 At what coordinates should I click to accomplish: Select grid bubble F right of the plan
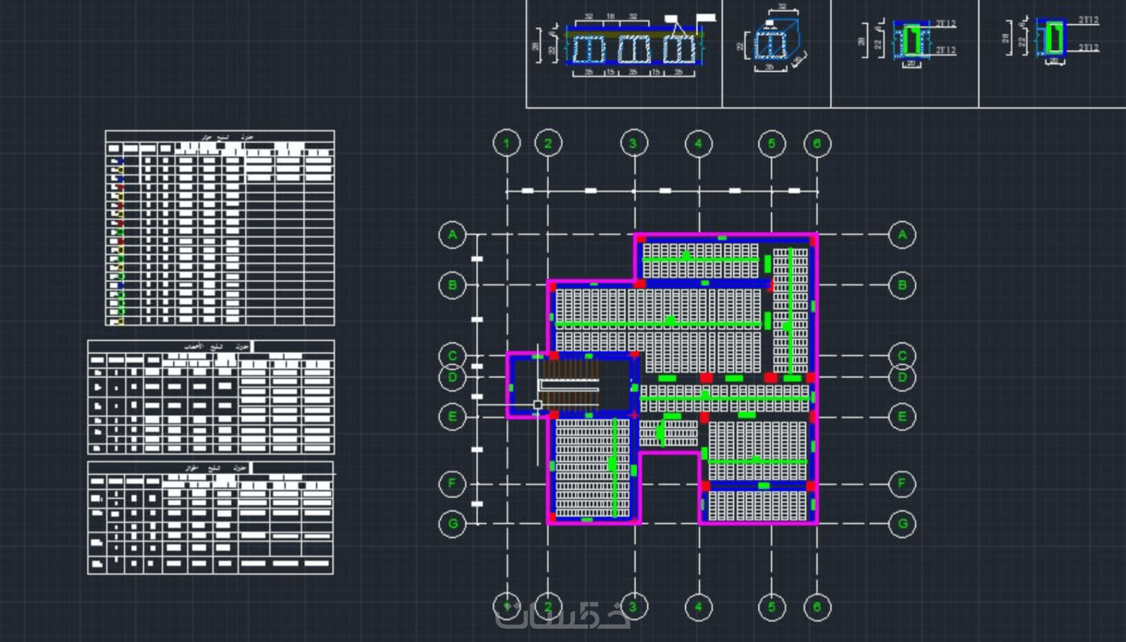[902, 483]
